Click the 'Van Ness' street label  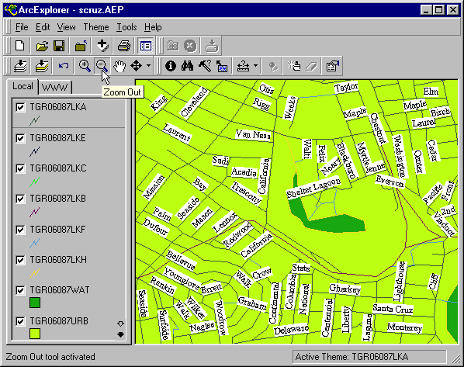click(253, 135)
